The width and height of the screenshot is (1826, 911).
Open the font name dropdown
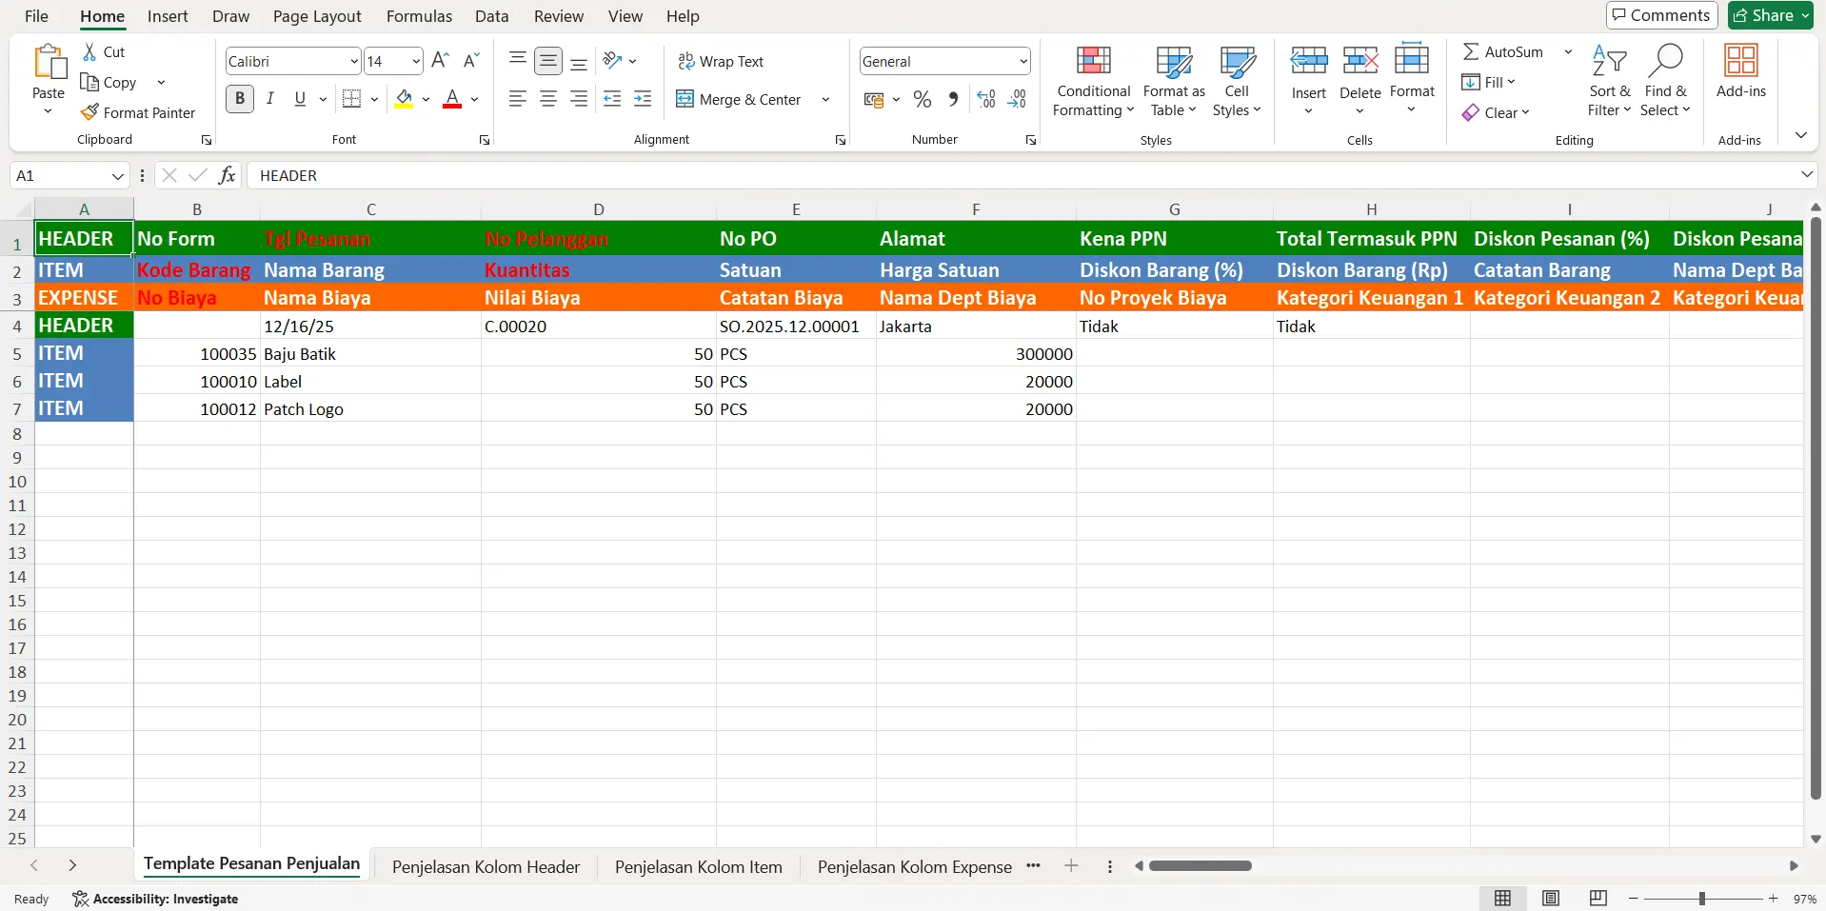(353, 60)
